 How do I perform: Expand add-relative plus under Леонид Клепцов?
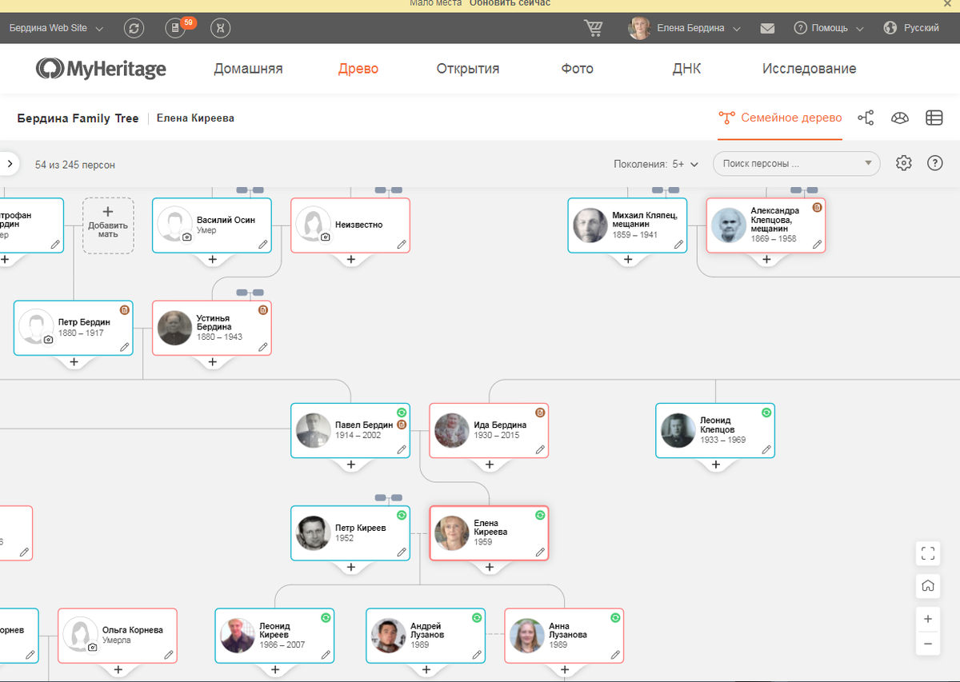click(x=715, y=465)
